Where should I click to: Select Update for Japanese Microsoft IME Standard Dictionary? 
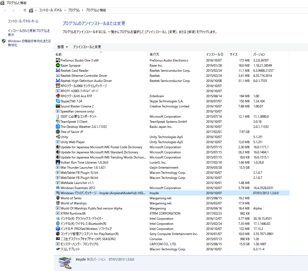(172, 152)
